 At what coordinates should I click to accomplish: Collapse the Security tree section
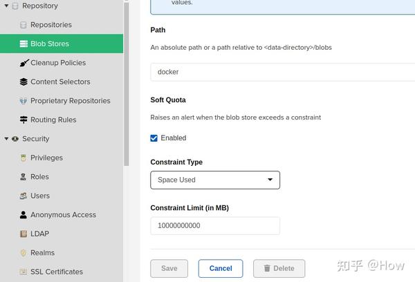[6, 139]
